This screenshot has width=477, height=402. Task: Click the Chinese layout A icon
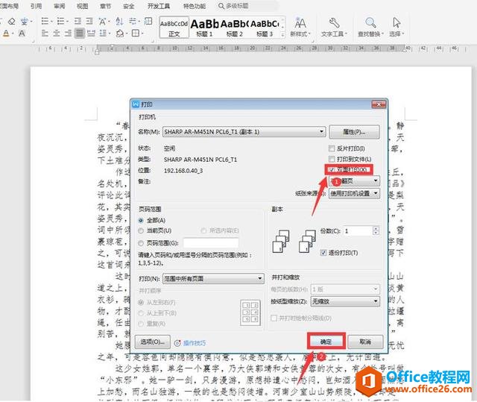click(x=102, y=22)
